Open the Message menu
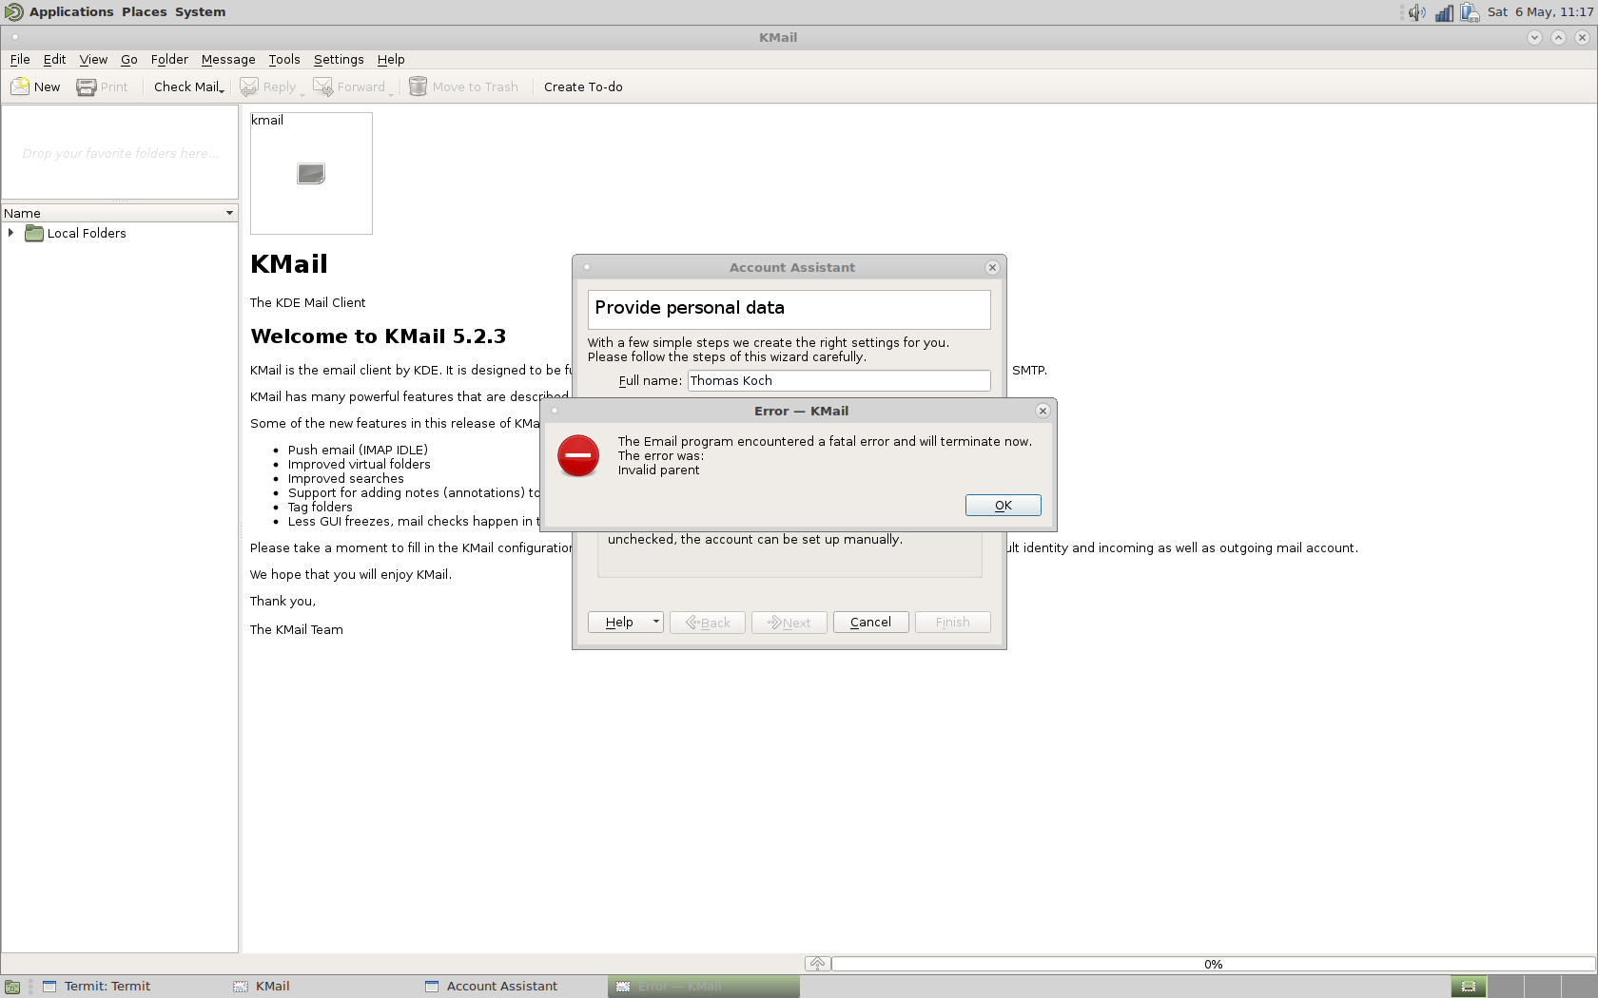The image size is (1598, 998). [228, 59]
